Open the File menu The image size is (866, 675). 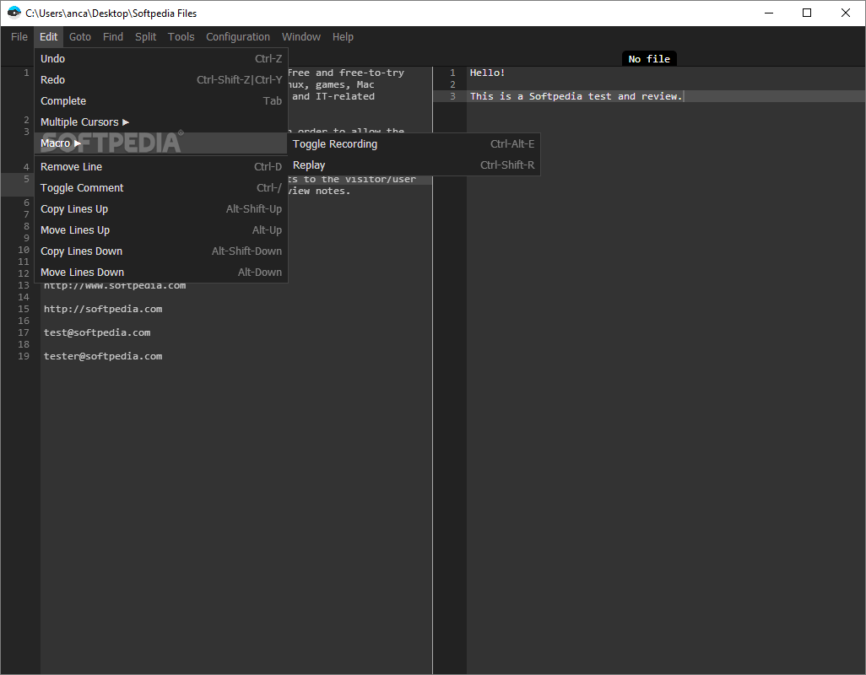(19, 37)
